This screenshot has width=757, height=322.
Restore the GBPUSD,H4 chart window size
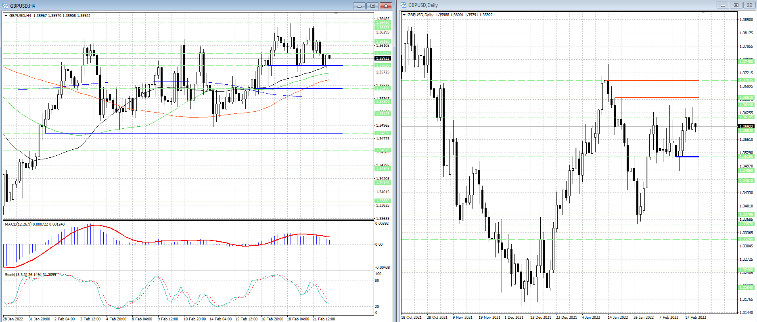[372, 6]
